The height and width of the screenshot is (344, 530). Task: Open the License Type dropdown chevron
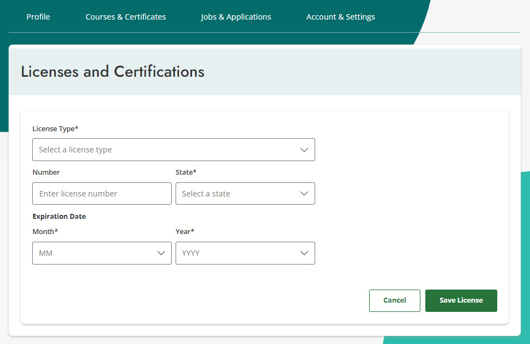click(304, 150)
